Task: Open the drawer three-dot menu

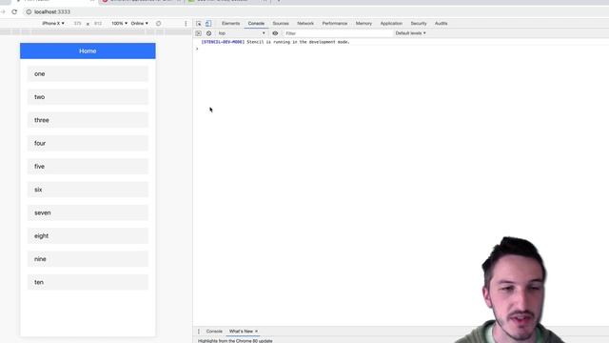Action: tap(199, 332)
